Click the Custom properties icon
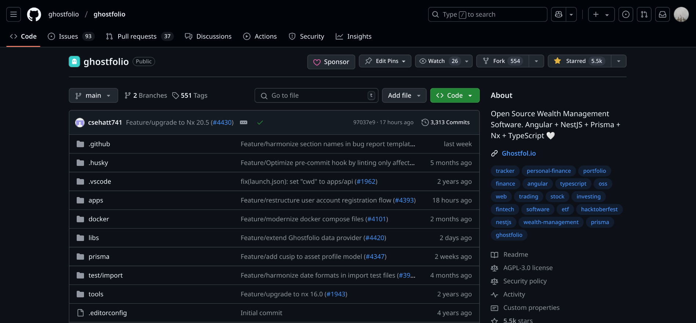The image size is (696, 323). 495,308
